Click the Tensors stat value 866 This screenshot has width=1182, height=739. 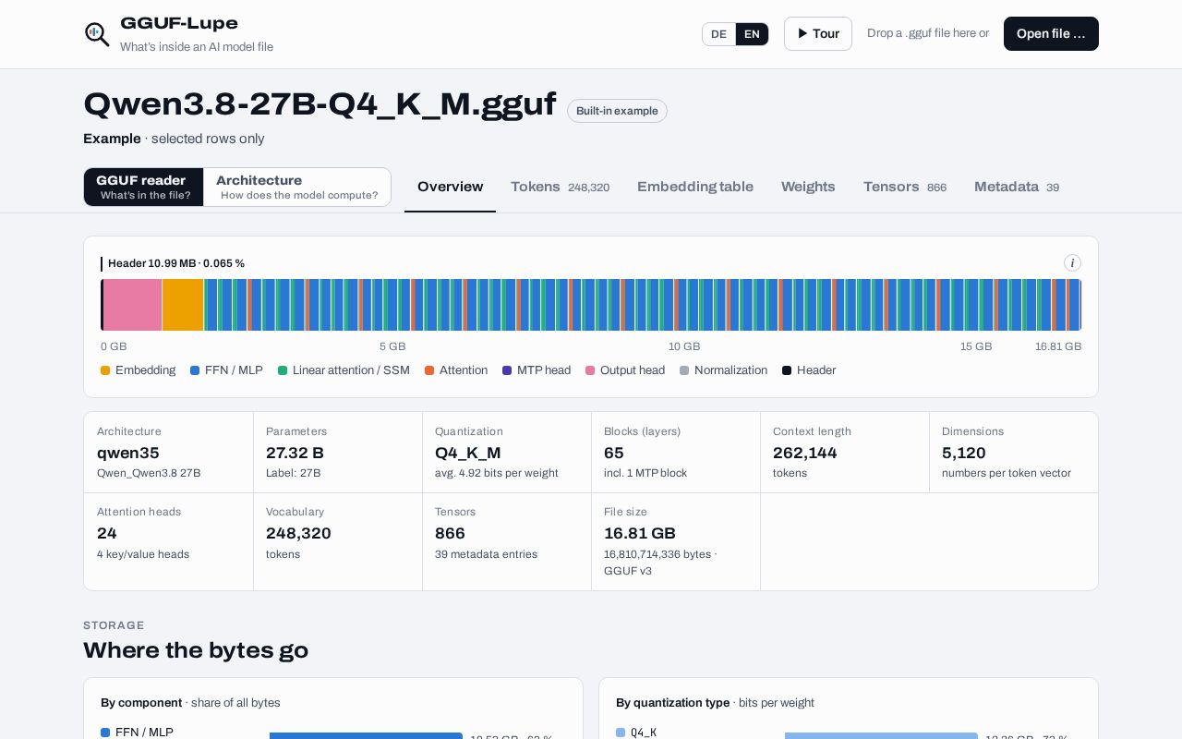point(450,533)
